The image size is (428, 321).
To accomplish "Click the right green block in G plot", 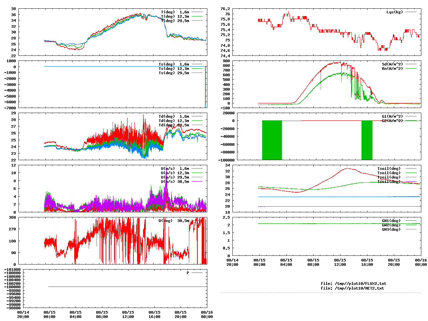I will (367, 140).
